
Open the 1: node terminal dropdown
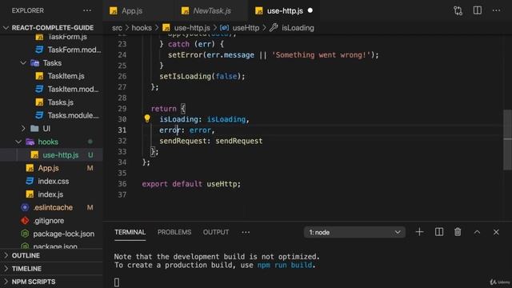tap(354, 232)
